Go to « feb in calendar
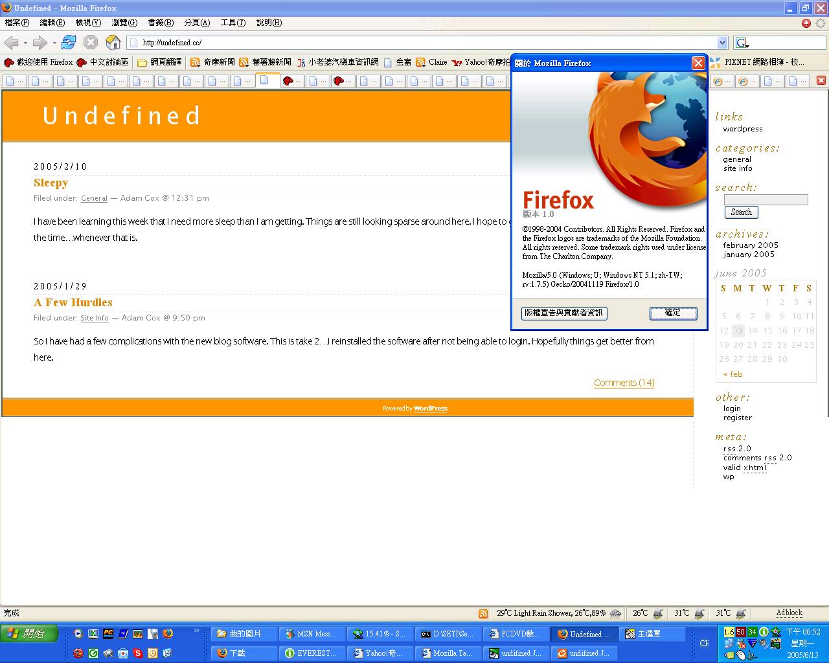The width and height of the screenshot is (829, 663). coord(733,374)
